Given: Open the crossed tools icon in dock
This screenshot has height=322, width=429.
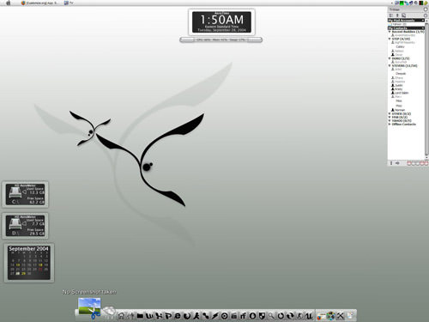Looking at the screenshot, I should 340,316.
